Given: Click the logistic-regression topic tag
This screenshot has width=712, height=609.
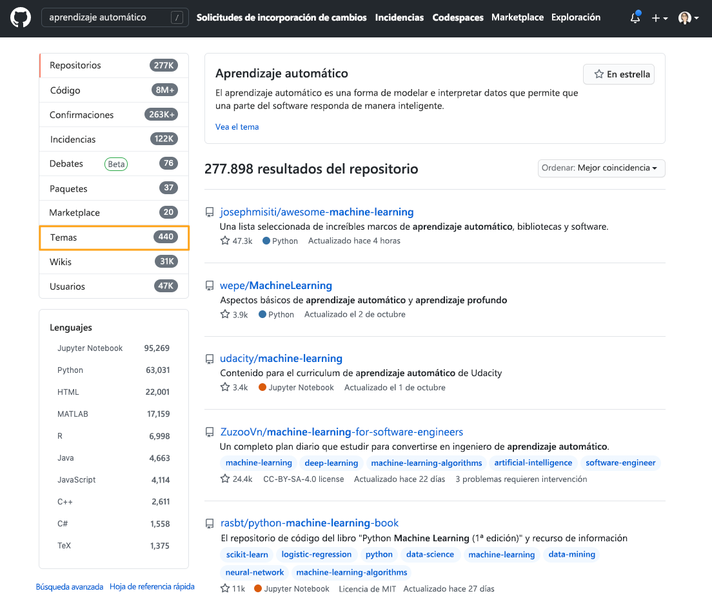Looking at the screenshot, I should pos(316,555).
